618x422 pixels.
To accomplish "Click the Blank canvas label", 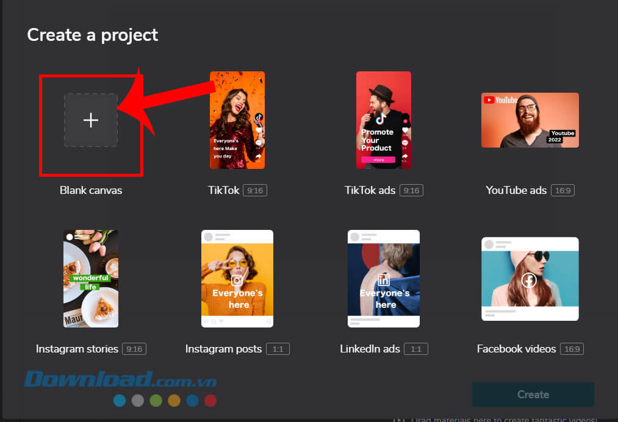I will [x=91, y=190].
